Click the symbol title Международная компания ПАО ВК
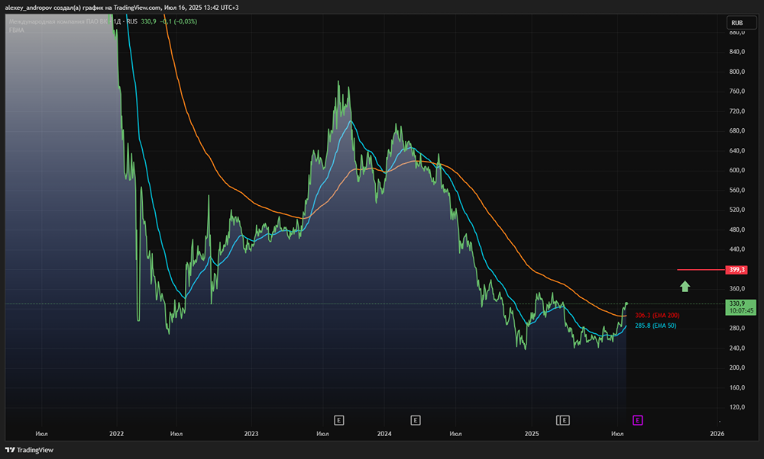Viewport: 764px width, 459px height. pos(57,21)
